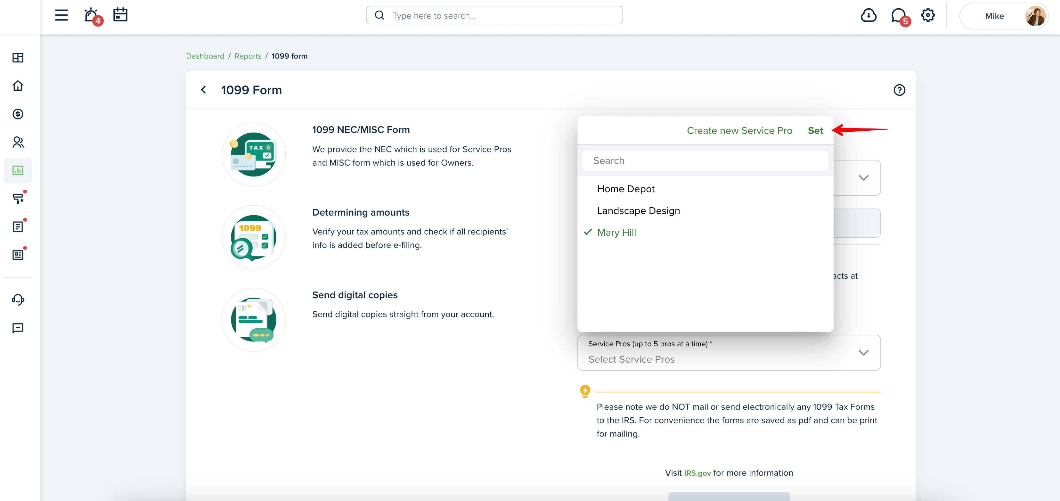1060x501 pixels.
Task: Click the Reports breadcrumb link
Action: 248,56
